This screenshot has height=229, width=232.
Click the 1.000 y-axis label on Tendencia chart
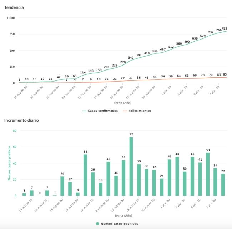click(11, 18)
